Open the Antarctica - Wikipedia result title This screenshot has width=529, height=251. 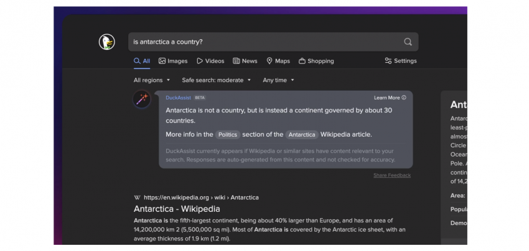176,209
